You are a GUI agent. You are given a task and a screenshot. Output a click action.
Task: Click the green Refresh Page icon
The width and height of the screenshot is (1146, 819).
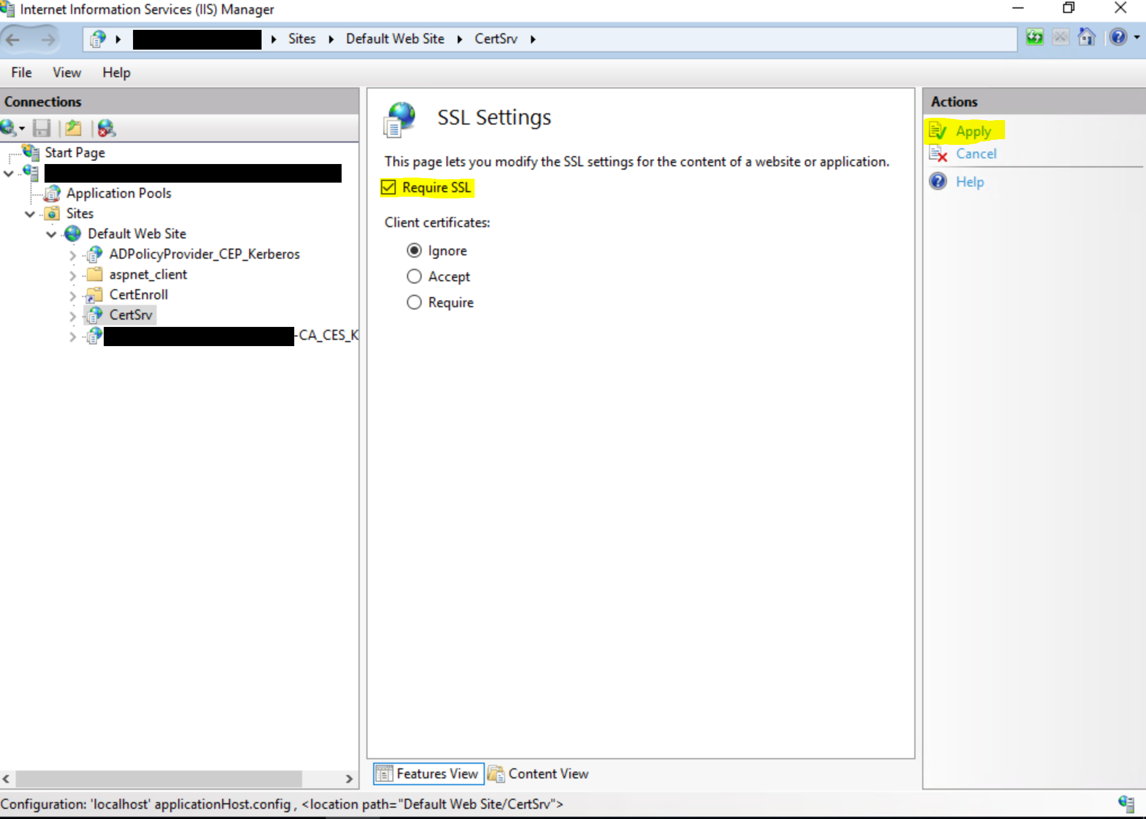(x=1034, y=38)
